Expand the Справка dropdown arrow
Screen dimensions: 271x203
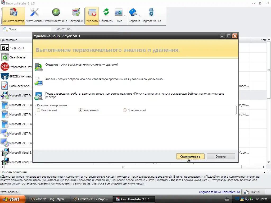pyautogui.click(x=139, y=16)
